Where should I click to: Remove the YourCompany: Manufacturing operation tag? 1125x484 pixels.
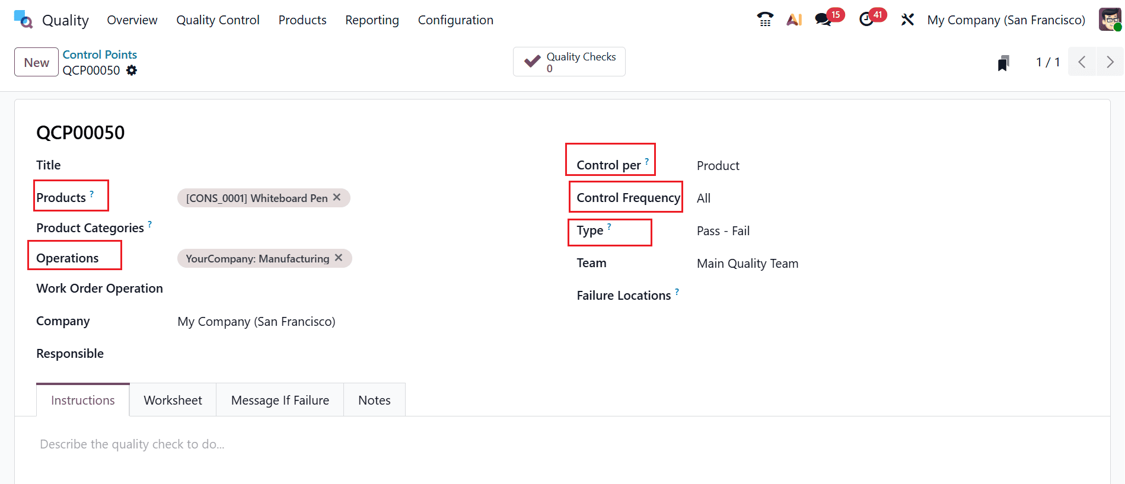tap(339, 258)
